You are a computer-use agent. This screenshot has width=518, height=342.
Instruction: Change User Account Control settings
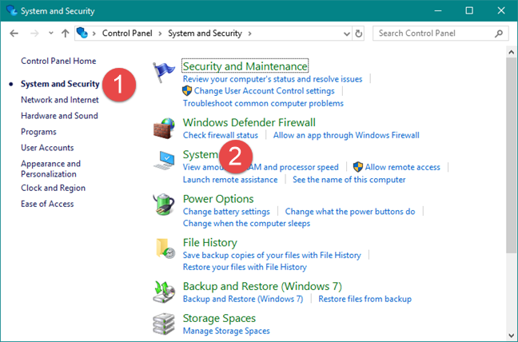point(265,91)
